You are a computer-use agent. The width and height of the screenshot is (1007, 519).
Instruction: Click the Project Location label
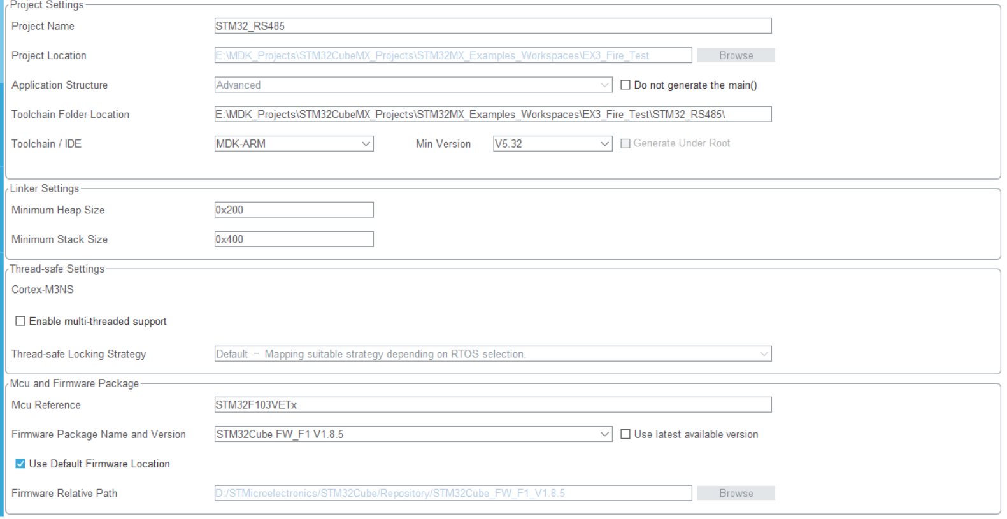(x=48, y=55)
